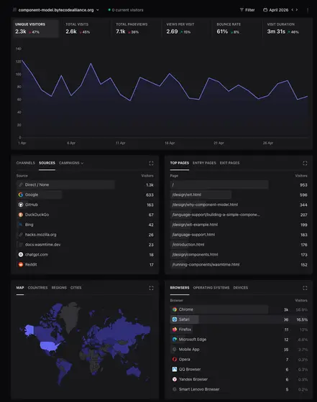Filter by docs.wasmtime.dev source
This screenshot has width=317, height=402.
[42, 245]
